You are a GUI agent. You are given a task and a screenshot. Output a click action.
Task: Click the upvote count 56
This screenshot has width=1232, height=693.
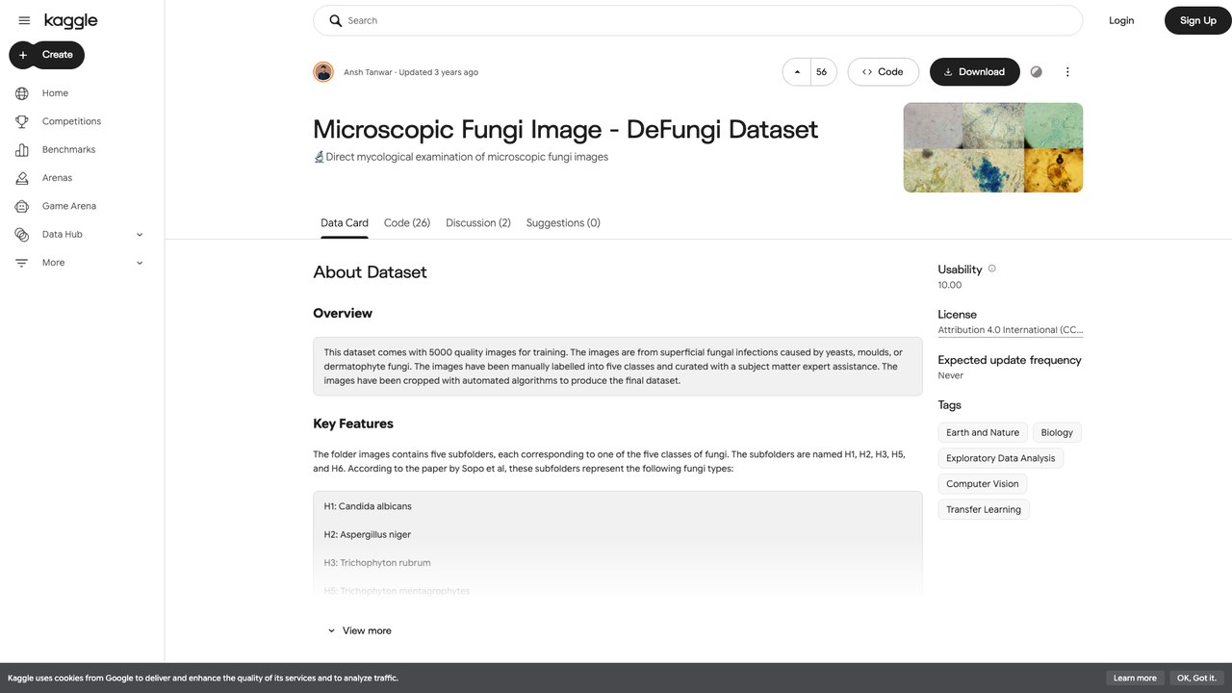coord(822,72)
